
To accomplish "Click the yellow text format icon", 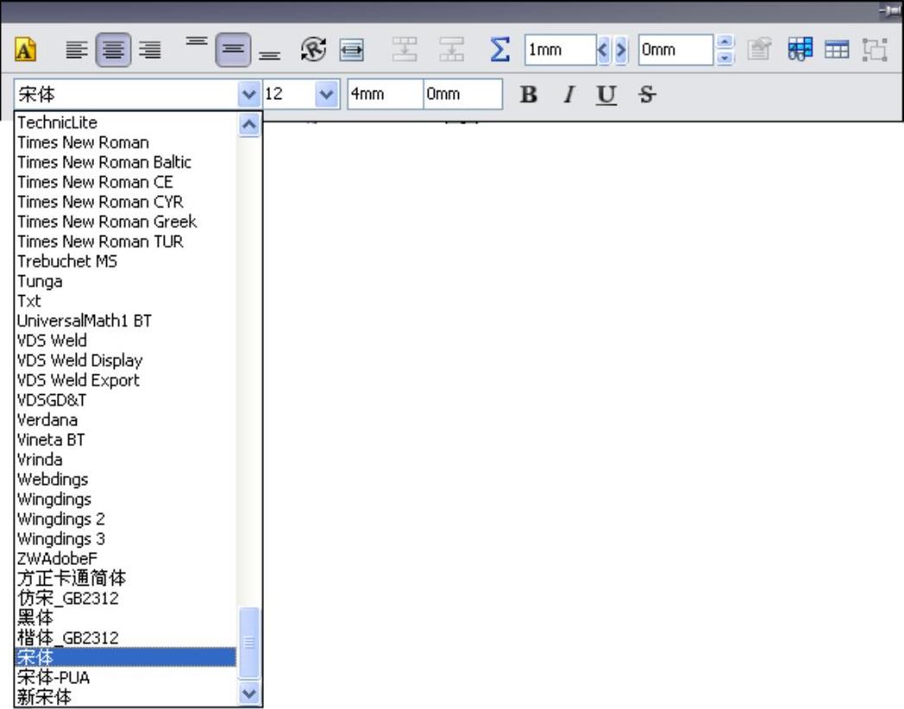I will click(x=26, y=51).
